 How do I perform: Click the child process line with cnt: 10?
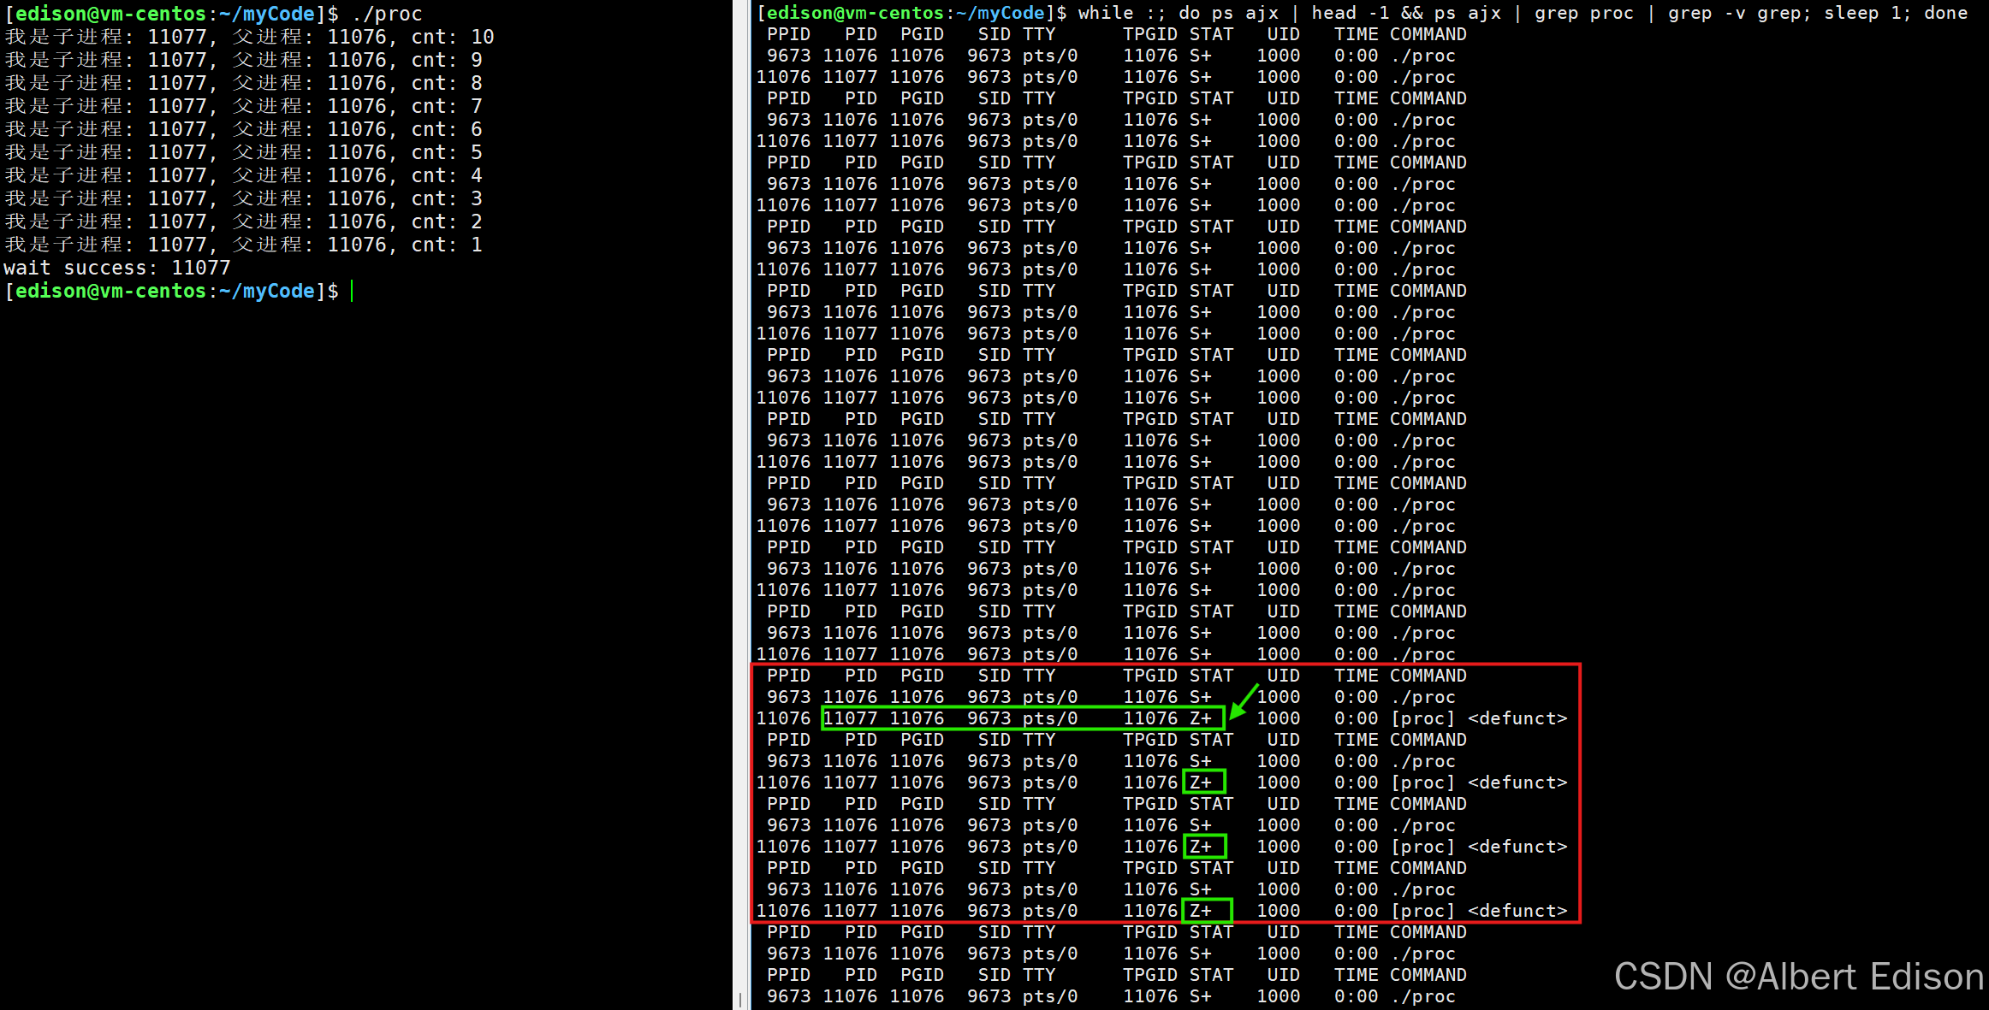[x=249, y=38]
